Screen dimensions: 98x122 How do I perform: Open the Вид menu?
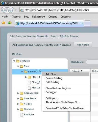(26, 17)
